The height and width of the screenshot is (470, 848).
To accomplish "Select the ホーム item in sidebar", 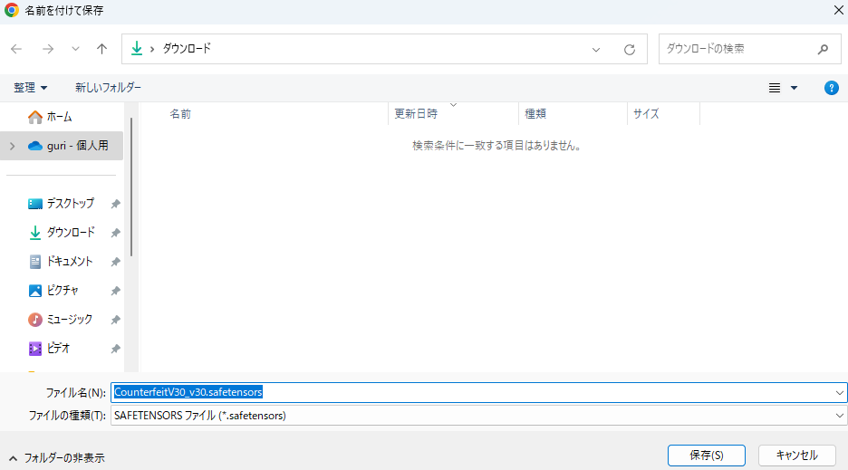I will [x=59, y=117].
